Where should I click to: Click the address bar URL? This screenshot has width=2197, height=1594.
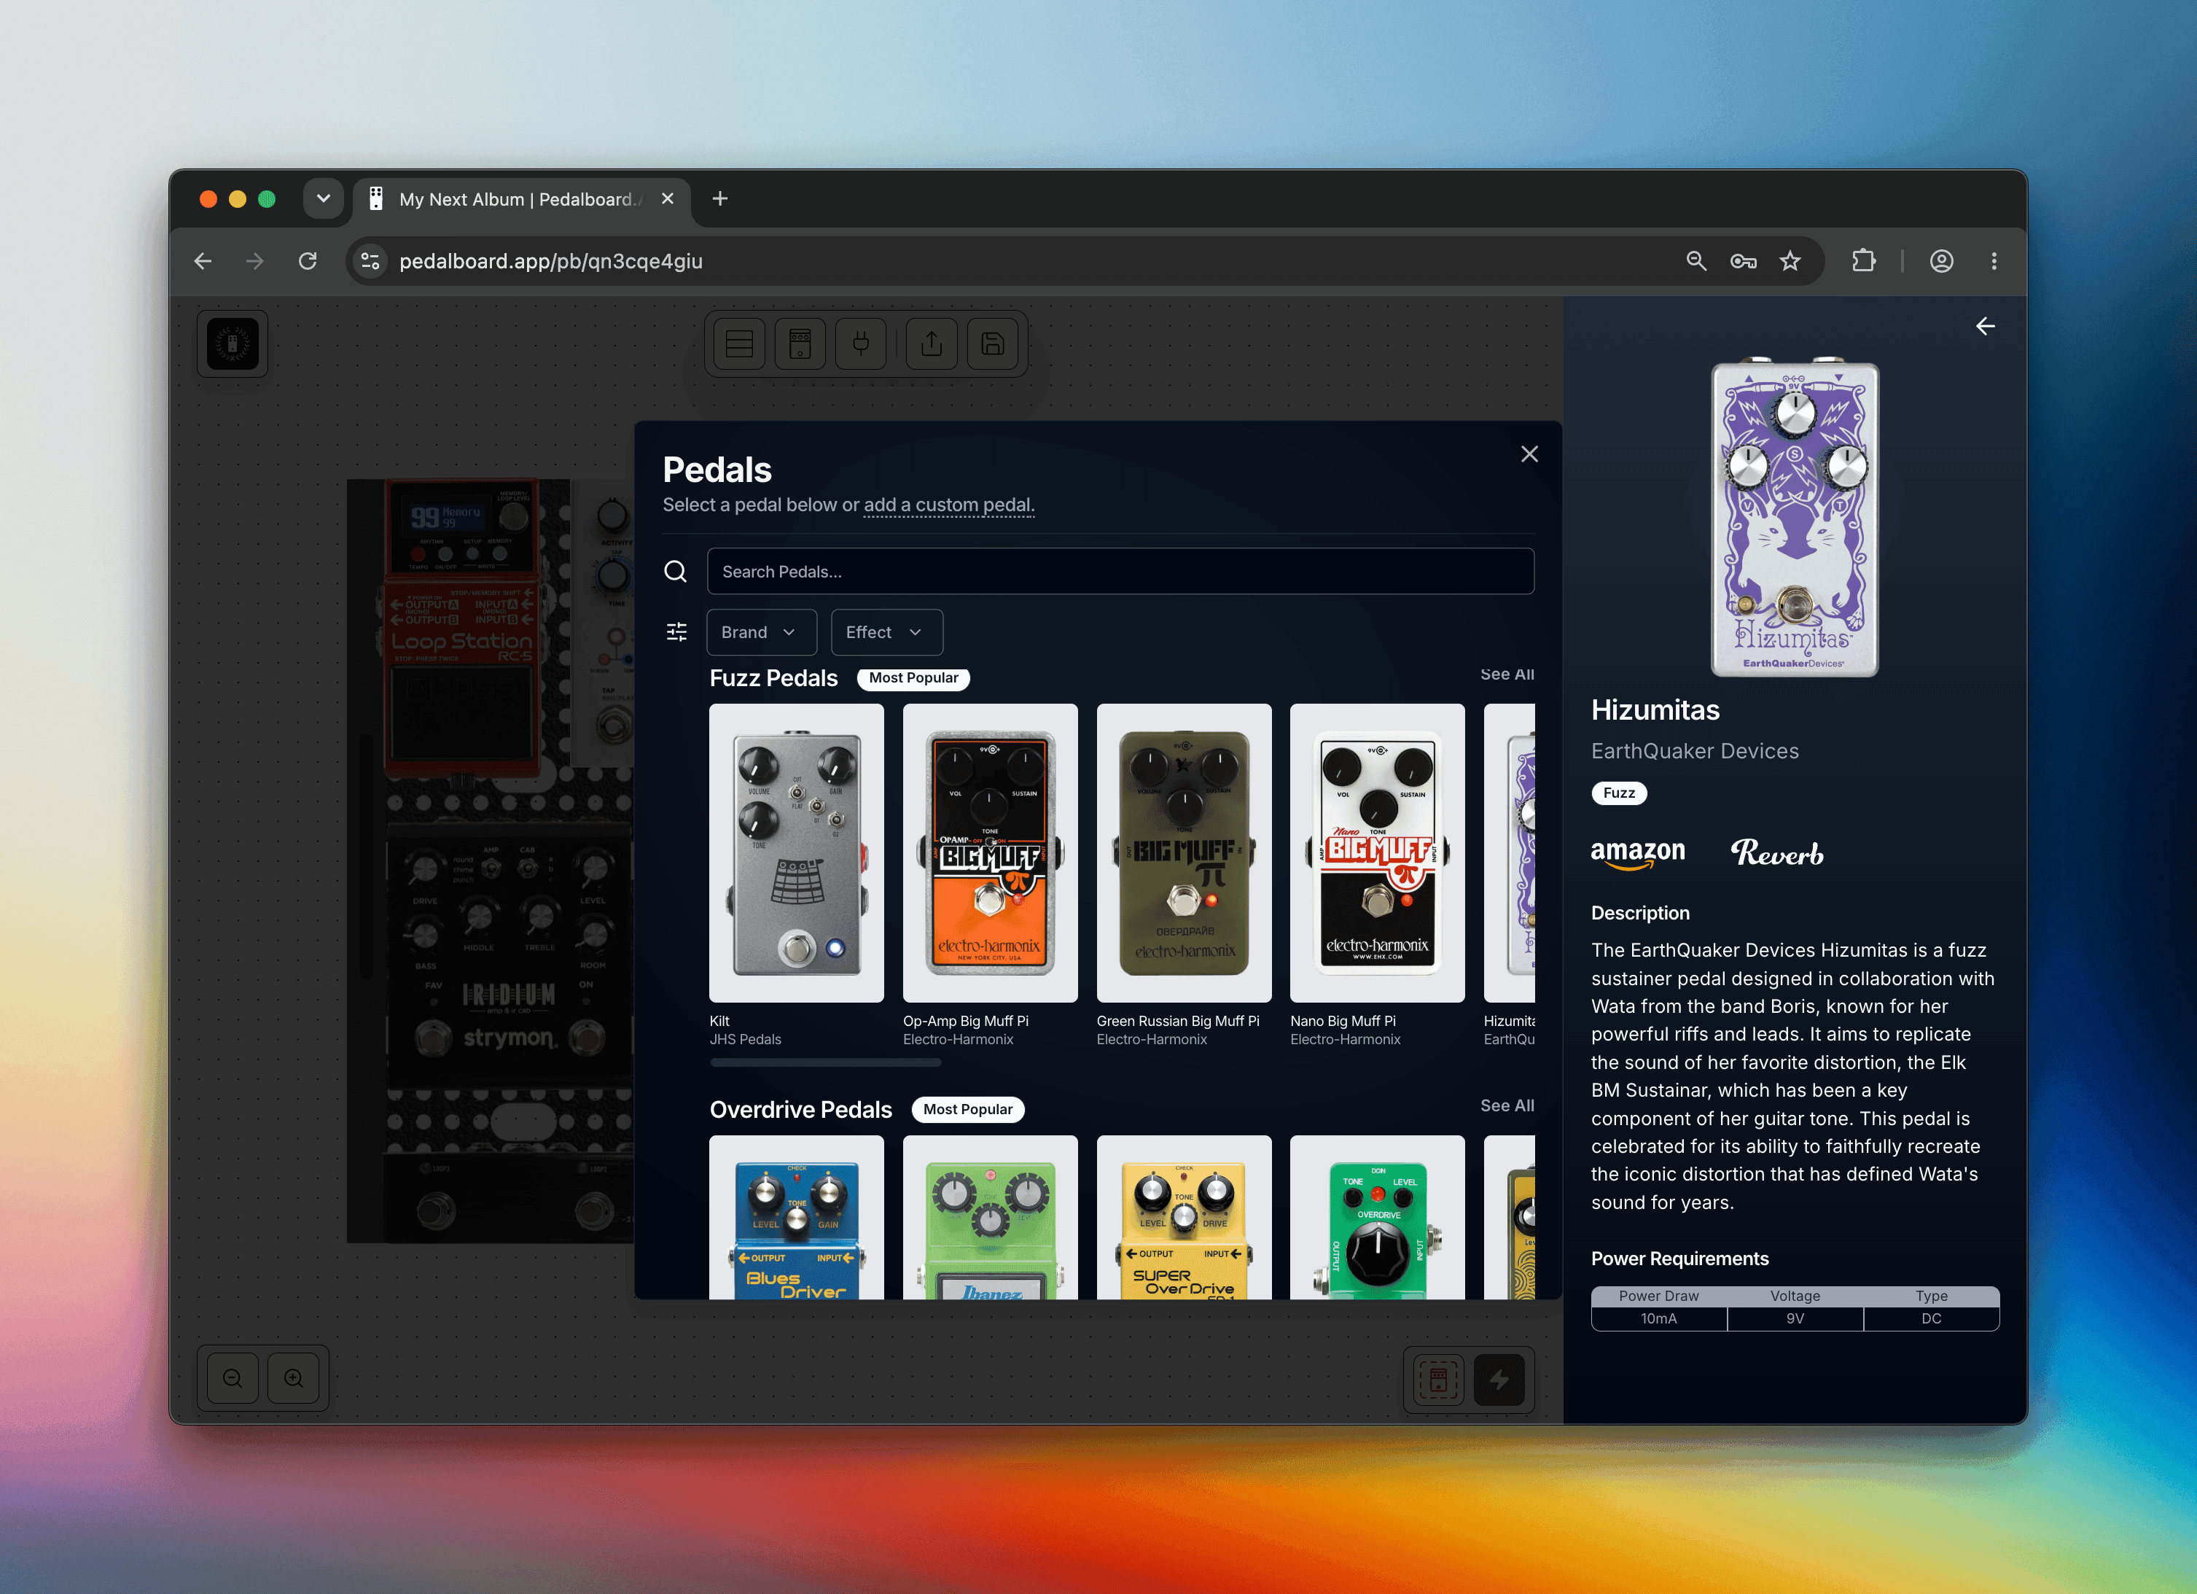[x=550, y=262]
